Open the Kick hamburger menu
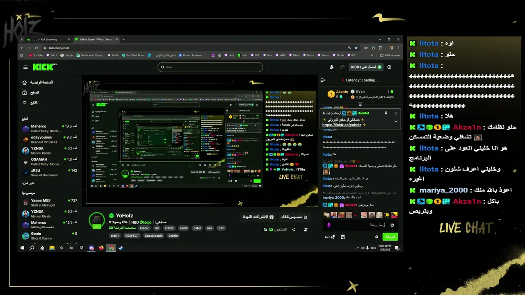Viewport: 525px width, 295px height. click(x=25, y=67)
